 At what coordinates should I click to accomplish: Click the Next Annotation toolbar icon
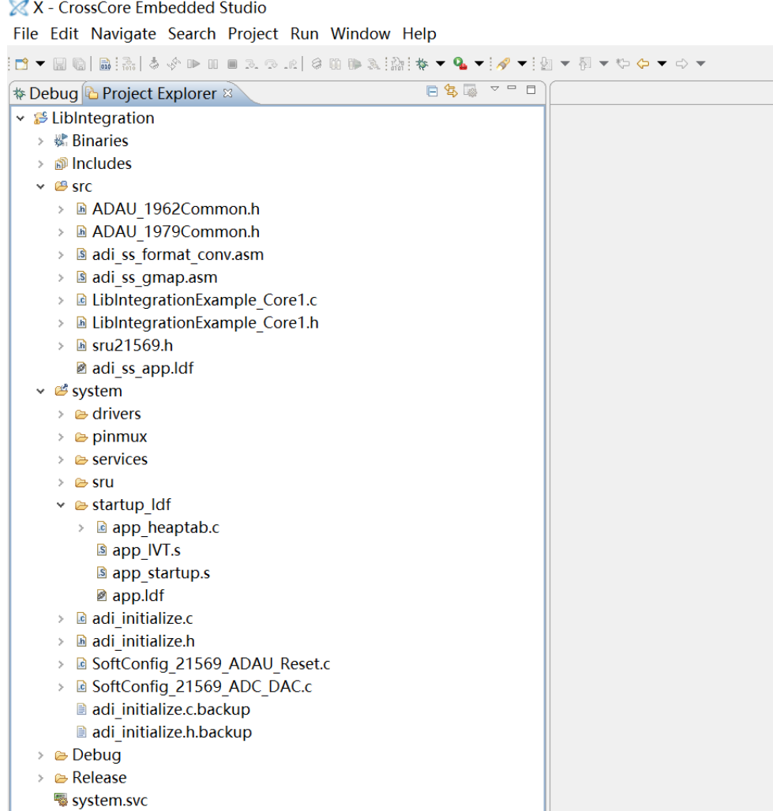point(546,64)
